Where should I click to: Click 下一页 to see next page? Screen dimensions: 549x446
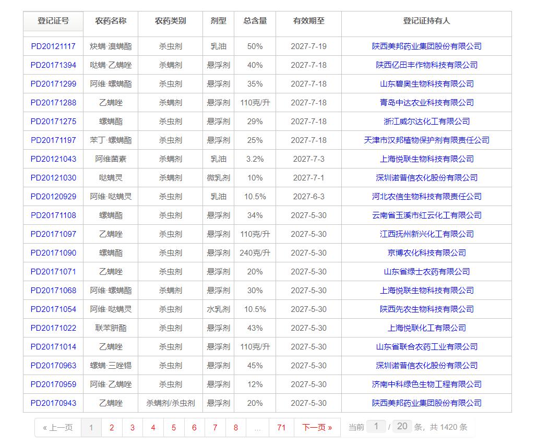[317, 427]
